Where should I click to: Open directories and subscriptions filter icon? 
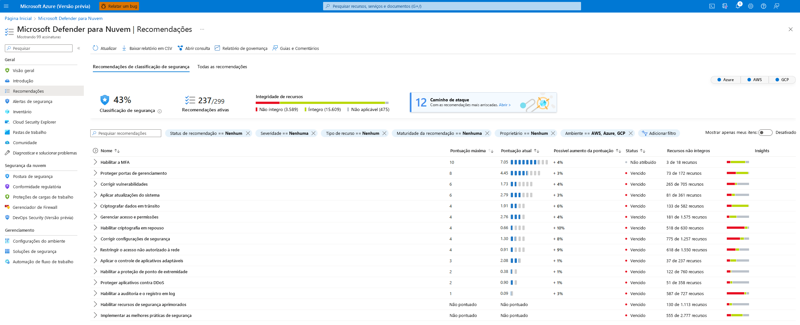point(725,6)
